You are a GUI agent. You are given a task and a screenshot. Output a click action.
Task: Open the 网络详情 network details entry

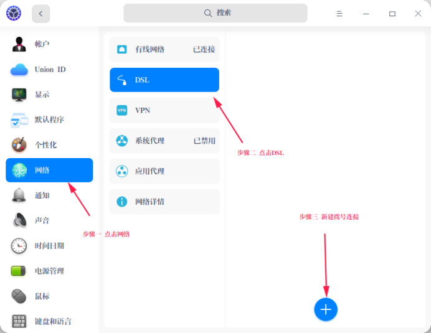[x=164, y=202]
